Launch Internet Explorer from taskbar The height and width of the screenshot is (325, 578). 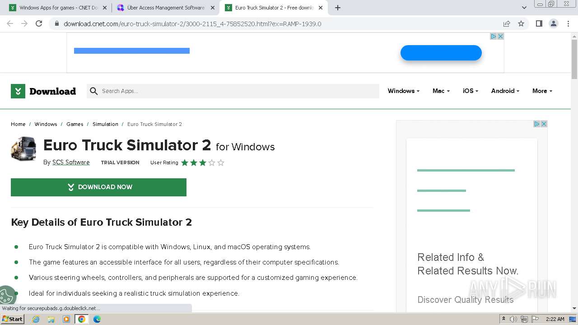36,319
